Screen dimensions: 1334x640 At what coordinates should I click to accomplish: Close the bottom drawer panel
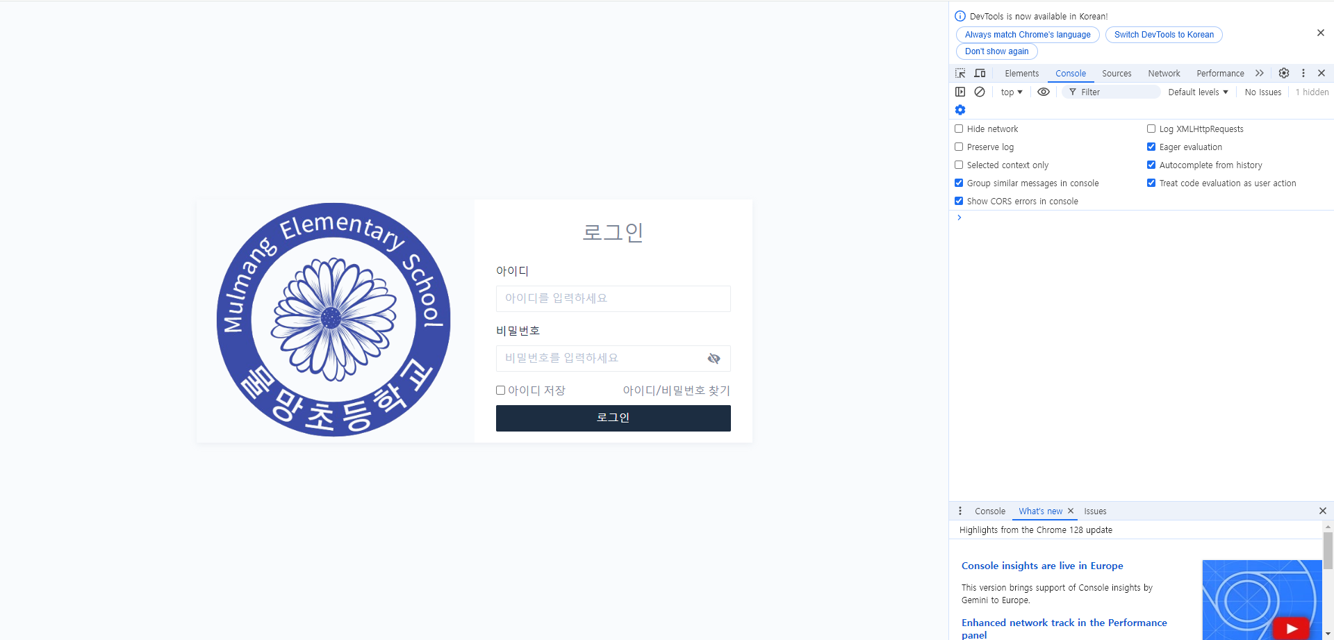click(1323, 511)
